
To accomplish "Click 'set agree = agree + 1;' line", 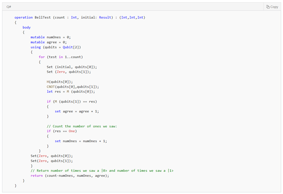I will 77,111.
